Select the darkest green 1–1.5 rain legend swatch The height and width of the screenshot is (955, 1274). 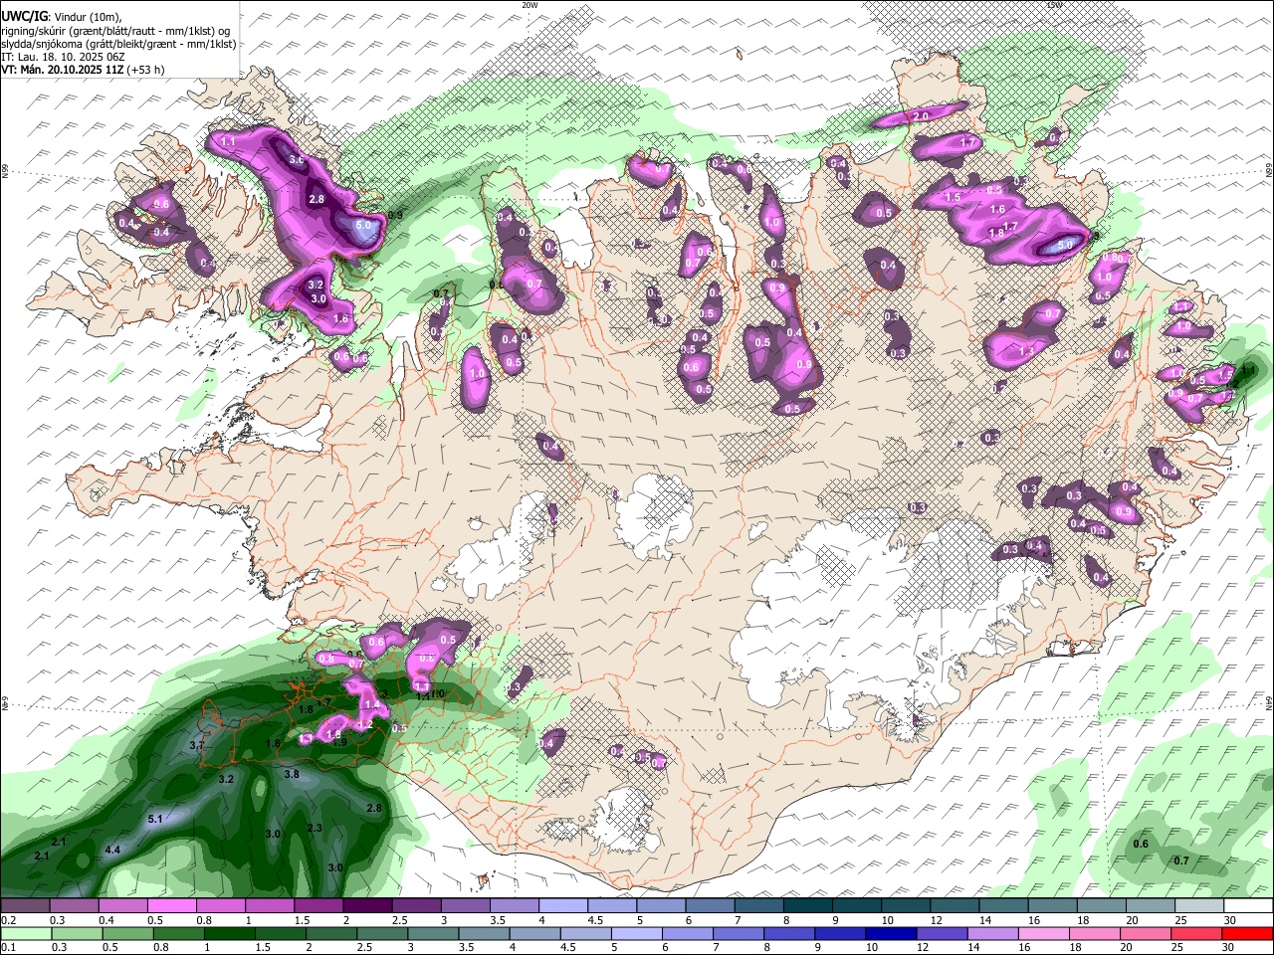(x=229, y=933)
